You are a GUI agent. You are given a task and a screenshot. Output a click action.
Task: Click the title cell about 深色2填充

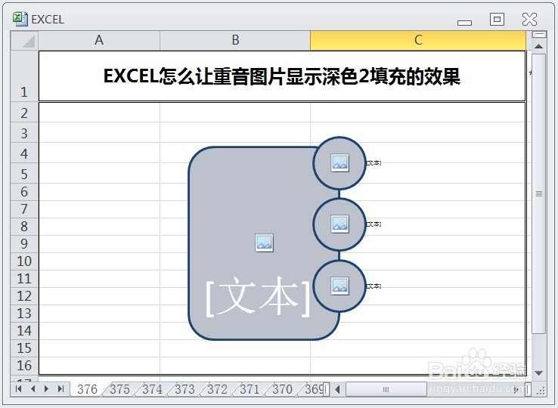282,76
